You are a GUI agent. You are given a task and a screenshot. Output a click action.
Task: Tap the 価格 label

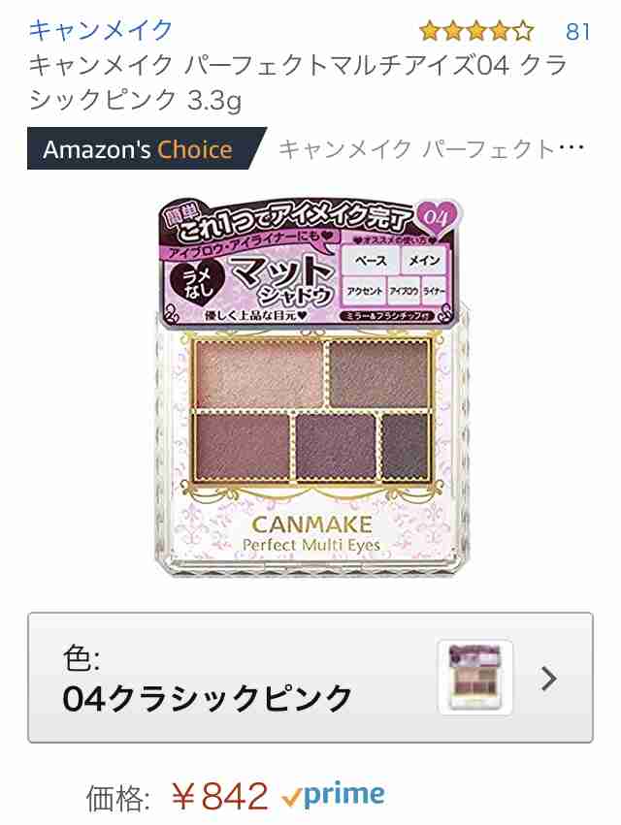(x=118, y=798)
